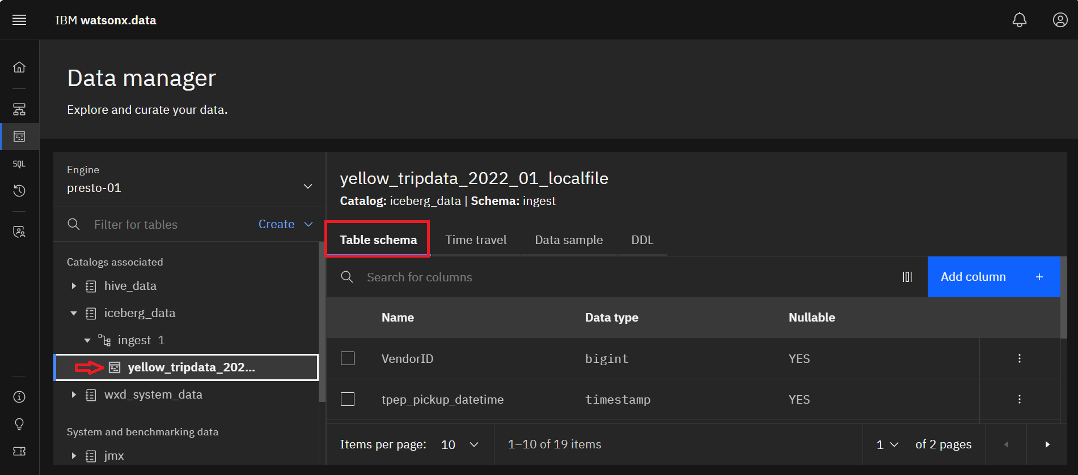Open the notifications bell
This screenshot has width=1078, height=475.
click(1020, 20)
